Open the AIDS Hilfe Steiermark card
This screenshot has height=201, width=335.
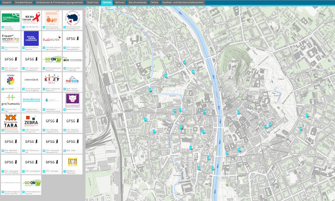31,20
